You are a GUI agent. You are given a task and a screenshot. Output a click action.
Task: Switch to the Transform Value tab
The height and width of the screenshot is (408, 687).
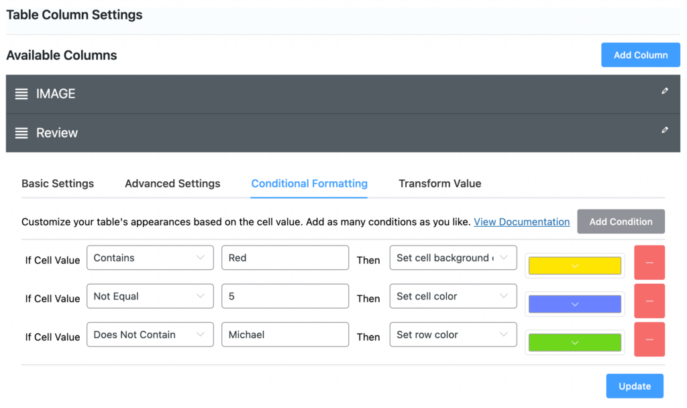point(440,184)
